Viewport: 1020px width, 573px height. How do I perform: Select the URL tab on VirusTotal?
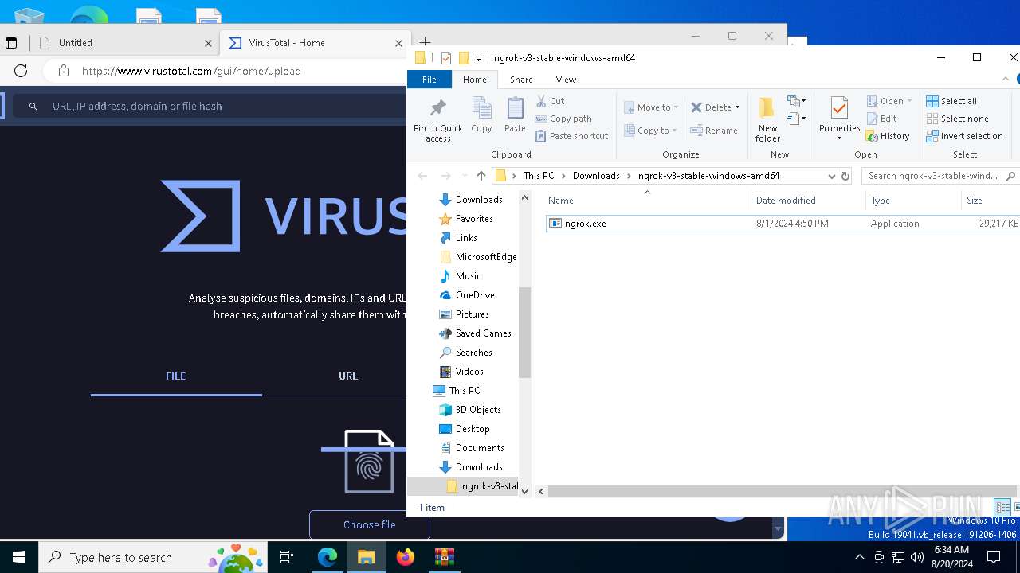348,376
